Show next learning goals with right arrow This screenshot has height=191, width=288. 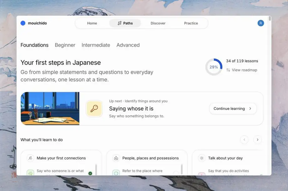(x=258, y=140)
